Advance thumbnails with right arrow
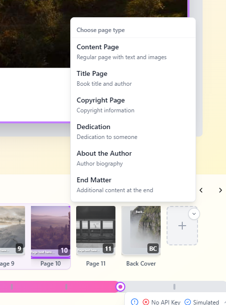226x305 pixels. click(x=221, y=190)
